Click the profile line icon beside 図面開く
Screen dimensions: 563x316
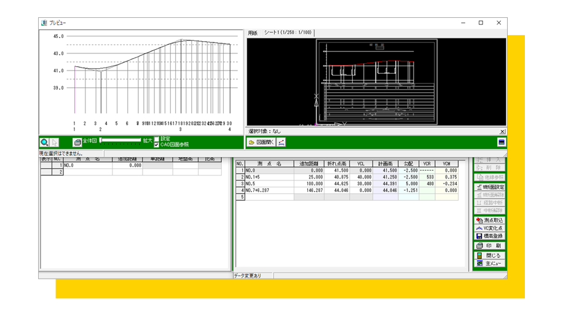coord(281,142)
